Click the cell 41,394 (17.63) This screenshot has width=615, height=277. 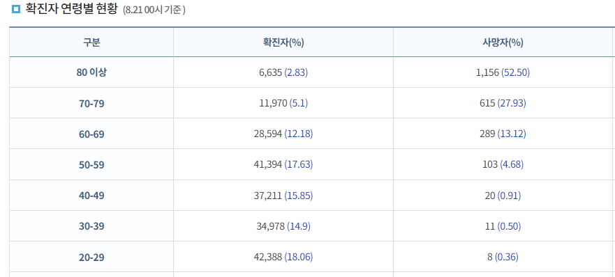point(283,165)
